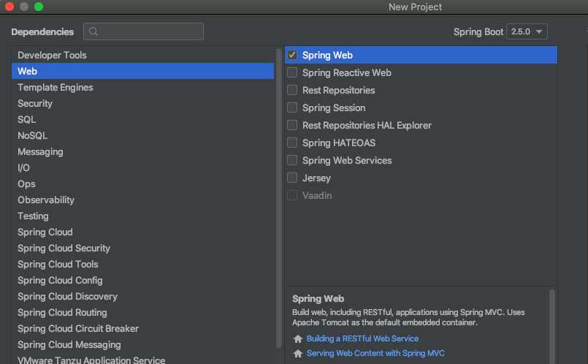Click the search magnifier icon in Dependencies field

(x=93, y=31)
